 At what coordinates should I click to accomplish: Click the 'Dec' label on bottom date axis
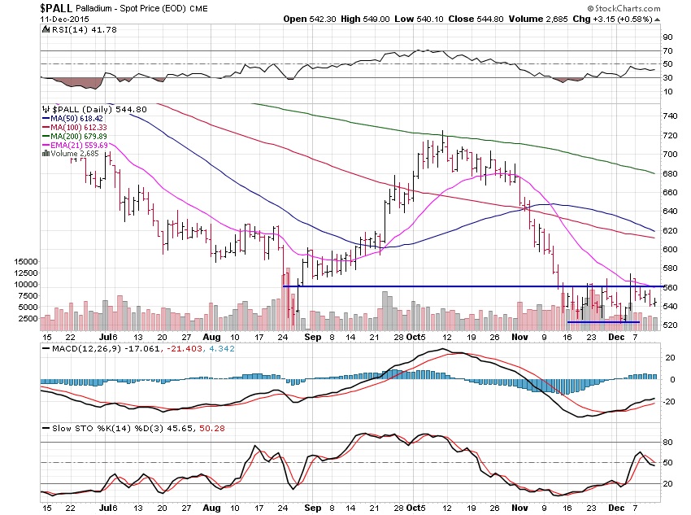click(616, 508)
